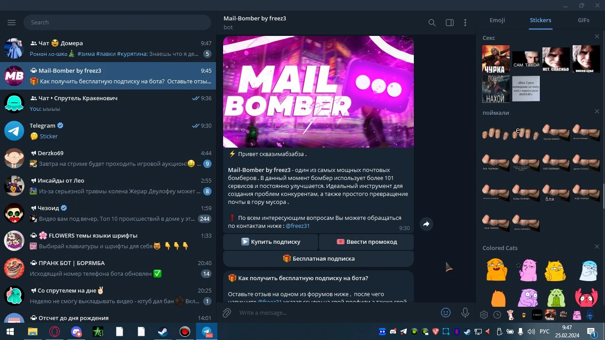
Task: Switch the РУС keyboard language
Action: pos(545,332)
